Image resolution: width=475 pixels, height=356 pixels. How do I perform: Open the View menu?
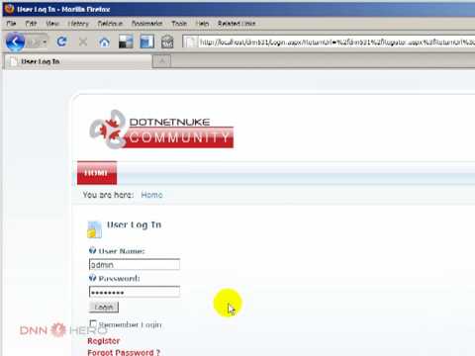pos(52,24)
